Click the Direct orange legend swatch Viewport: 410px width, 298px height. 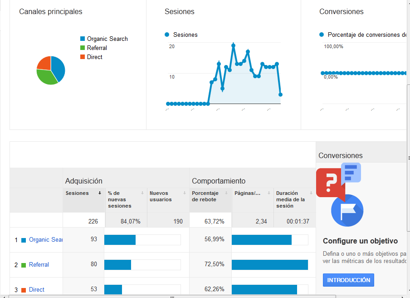83,57
